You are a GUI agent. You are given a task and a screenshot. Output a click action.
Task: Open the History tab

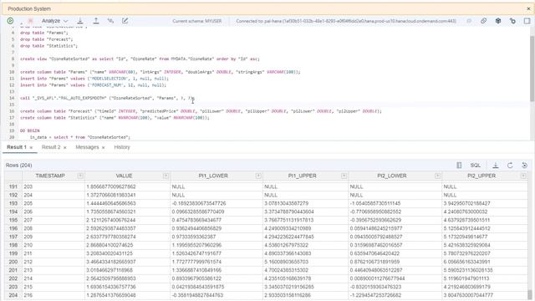click(x=122, y=147)
